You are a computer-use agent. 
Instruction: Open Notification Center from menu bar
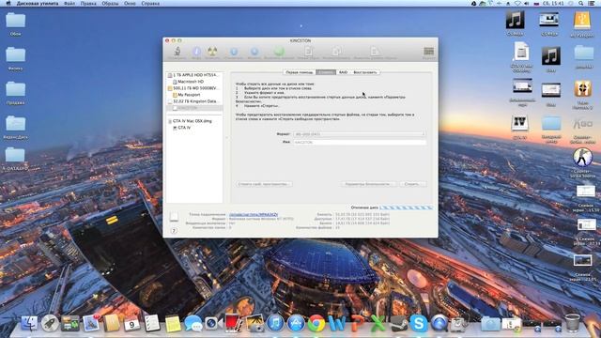point(592,3)
